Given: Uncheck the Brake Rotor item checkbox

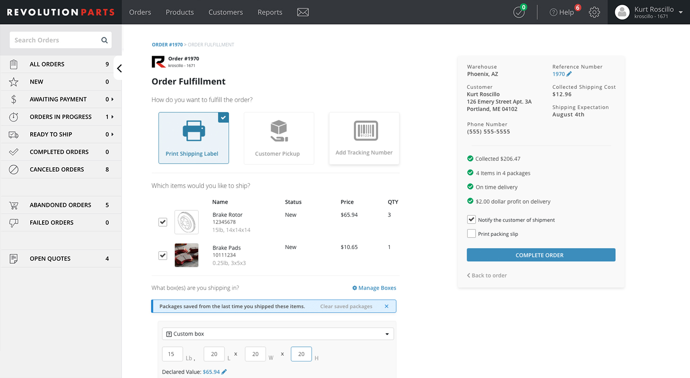Looking at the screenshot, I should tap(163, 222).
